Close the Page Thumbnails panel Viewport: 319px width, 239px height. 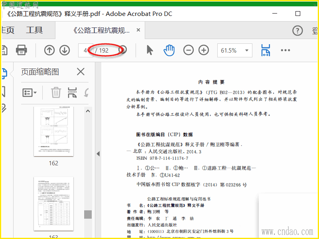pos(81,72)
